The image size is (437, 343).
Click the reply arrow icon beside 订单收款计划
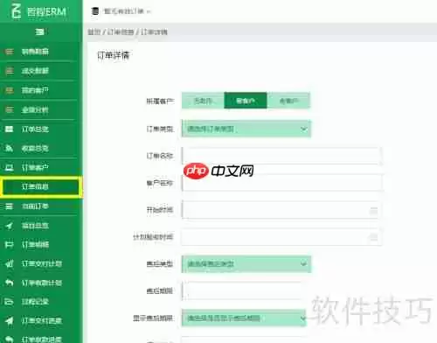[x=10, y=283]
